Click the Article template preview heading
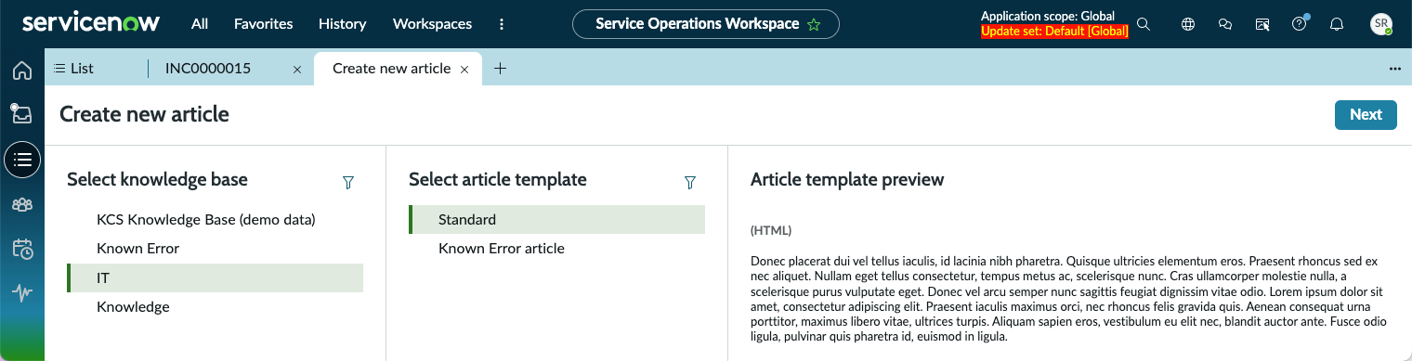The width and height of the screenshot is (1412, 361). [x=847, y=180]
